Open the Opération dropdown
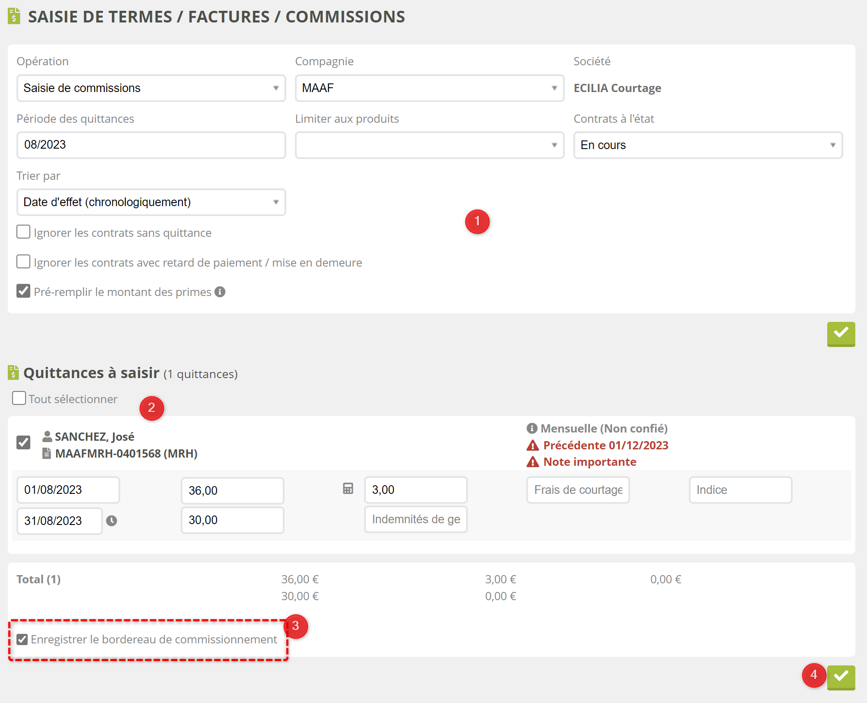The width and height of the screenshot is (867, 703). pos(151,88)
